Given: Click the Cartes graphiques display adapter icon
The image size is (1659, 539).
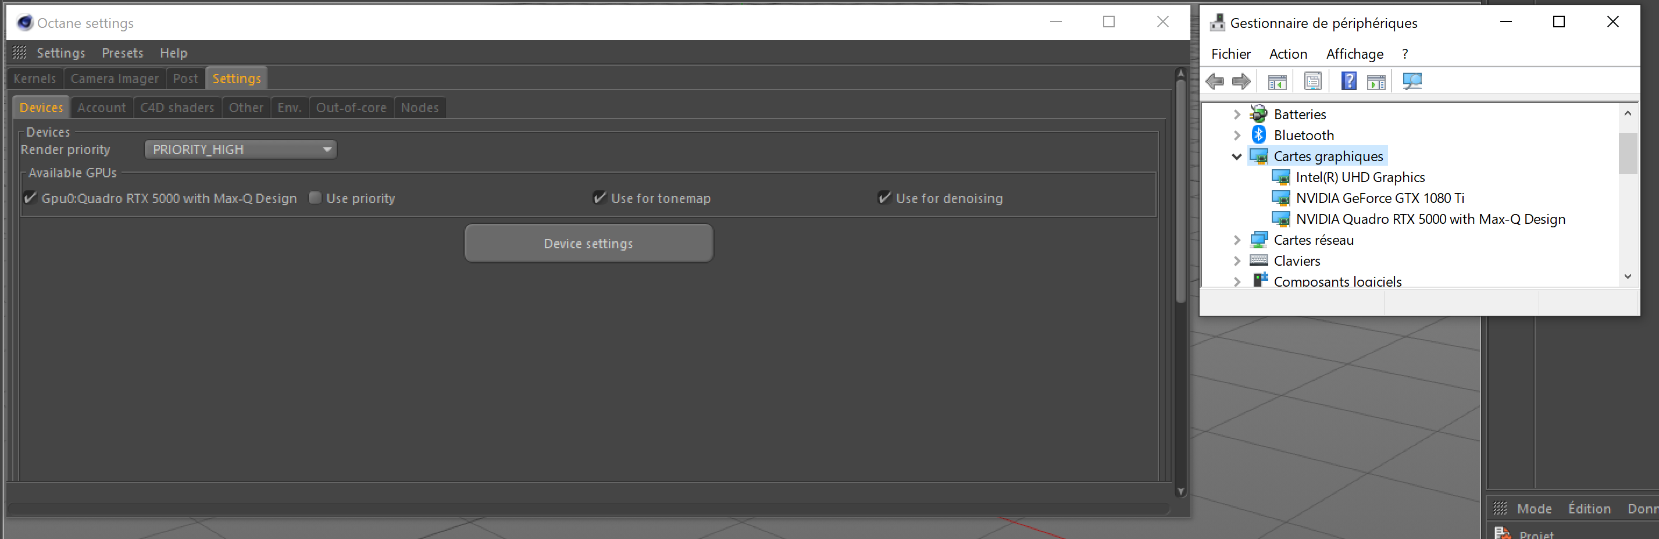Looking at the screenshot, I should tap(1259, 156).
